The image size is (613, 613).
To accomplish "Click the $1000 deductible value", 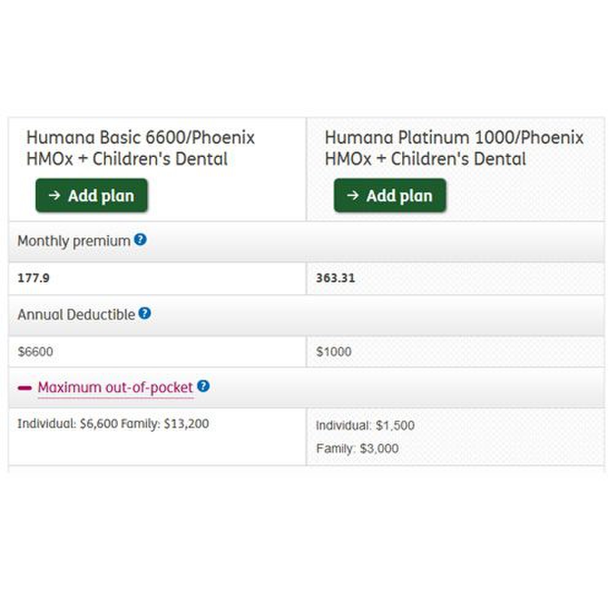I will pos(333,352).
